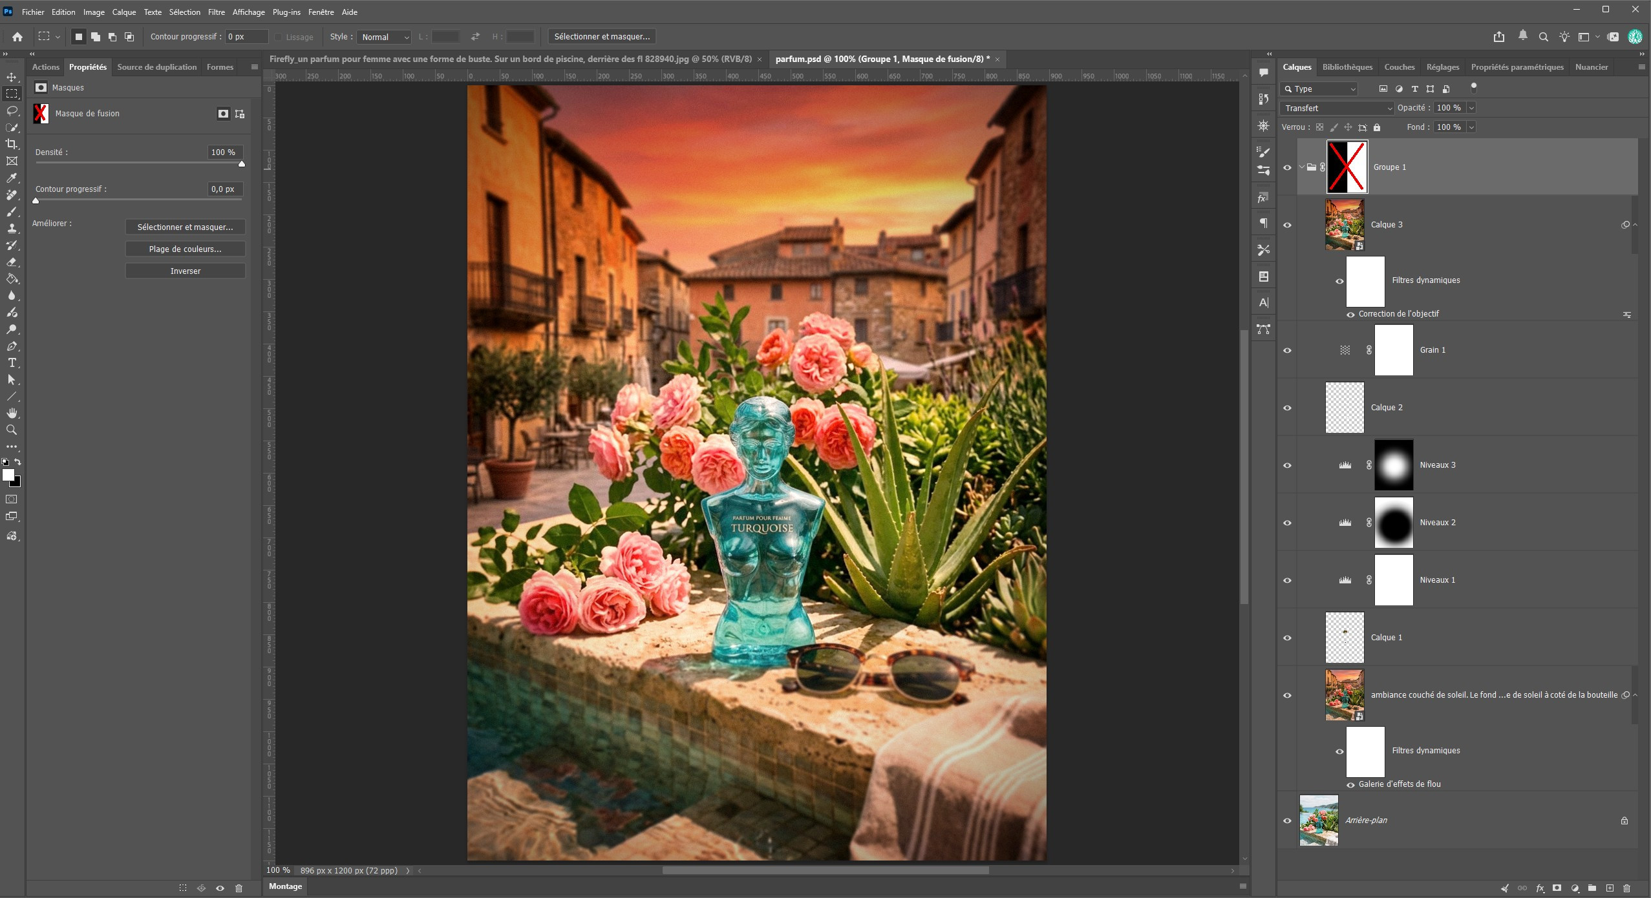Click the Densité slider handle
The width and height of the screenshot is (1651, 898).
tap(242, 164)
